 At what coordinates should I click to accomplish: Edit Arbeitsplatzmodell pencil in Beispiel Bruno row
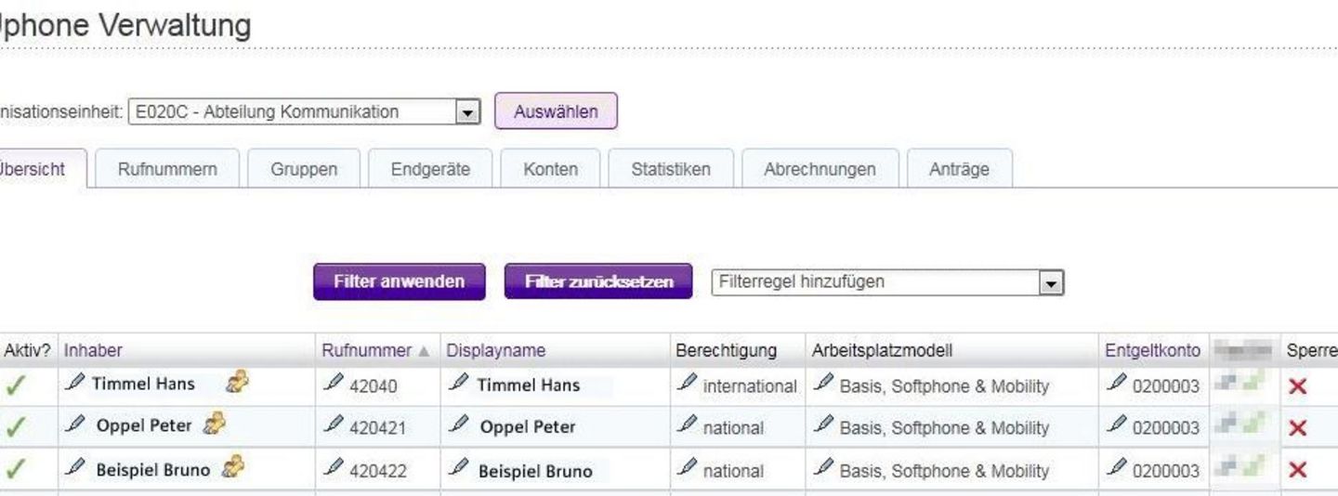[823, 467]
